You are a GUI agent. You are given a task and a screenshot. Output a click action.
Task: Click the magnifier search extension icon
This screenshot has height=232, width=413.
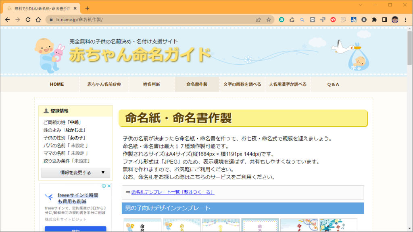coord(302,19)
